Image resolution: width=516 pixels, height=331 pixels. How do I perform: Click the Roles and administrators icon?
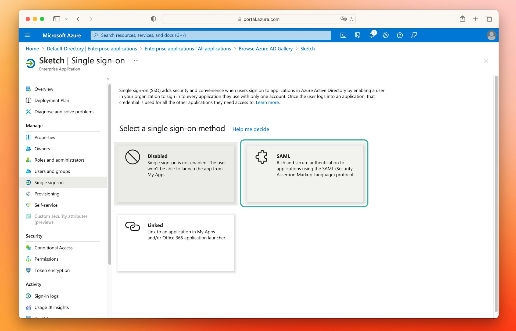(28, 160)
